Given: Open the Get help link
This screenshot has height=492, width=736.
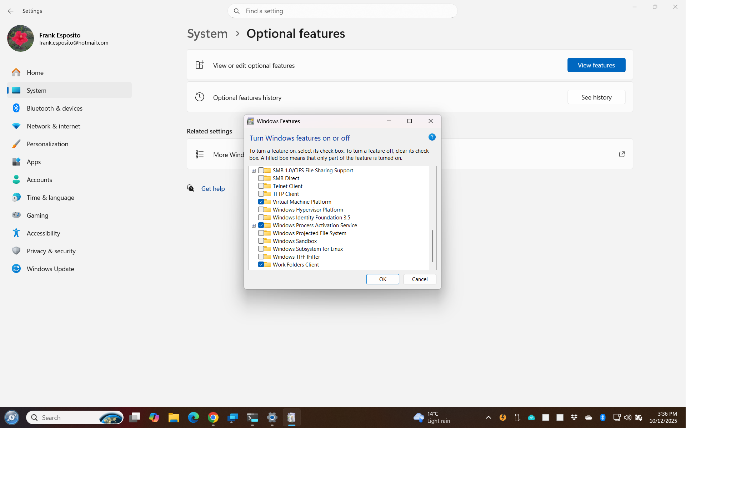Looking at the screenshot, I should tap(213, 189).
